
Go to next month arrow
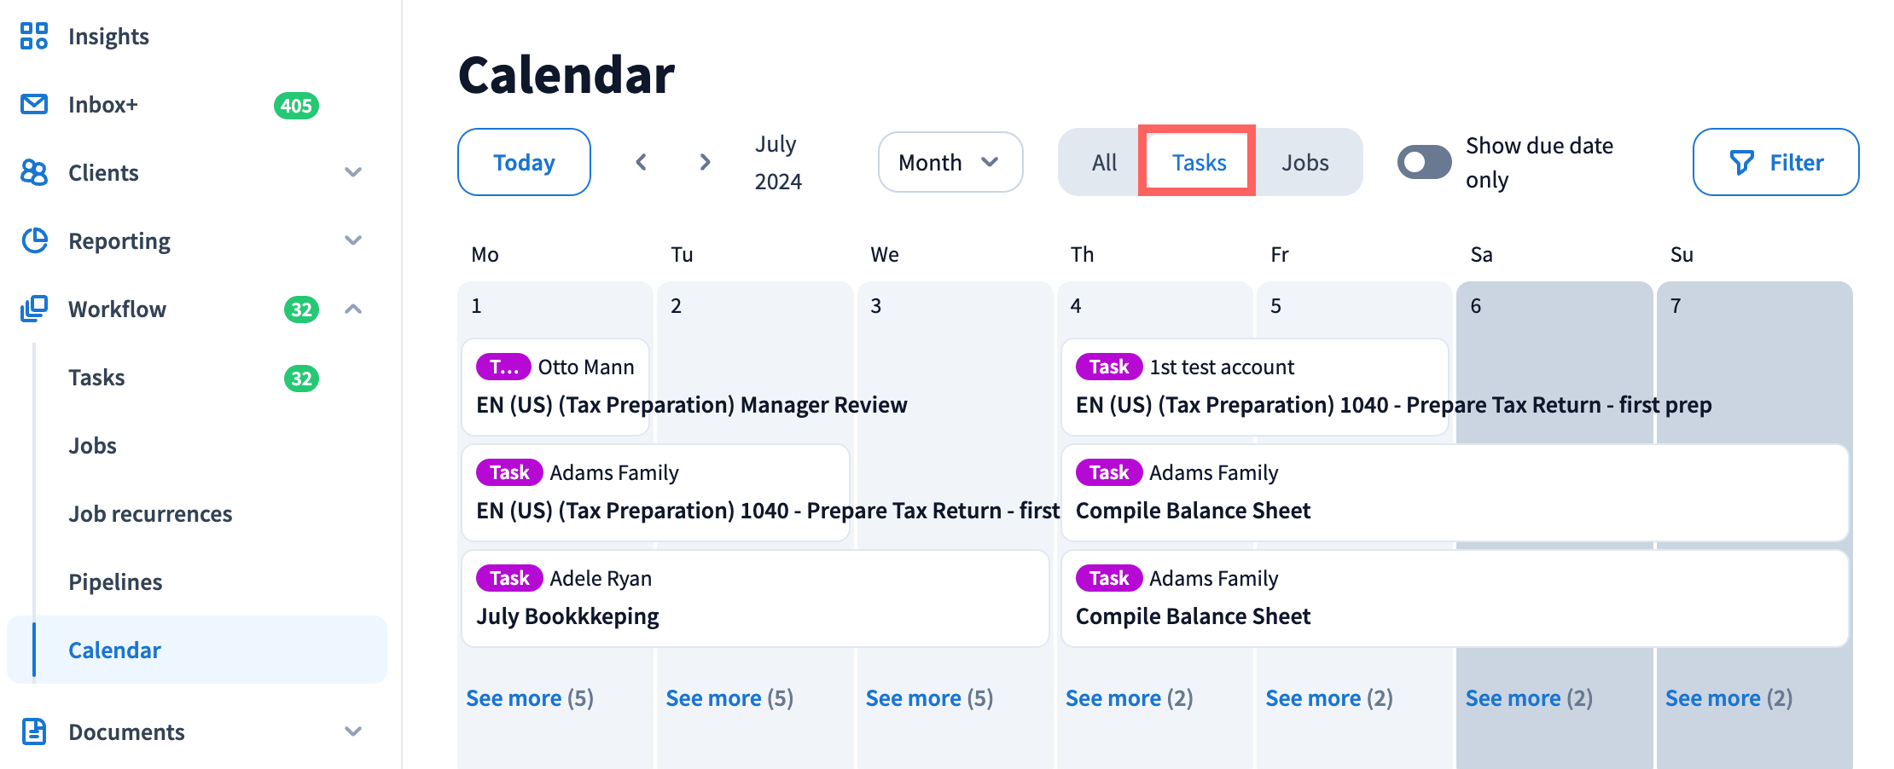click(x=705, y=162)
